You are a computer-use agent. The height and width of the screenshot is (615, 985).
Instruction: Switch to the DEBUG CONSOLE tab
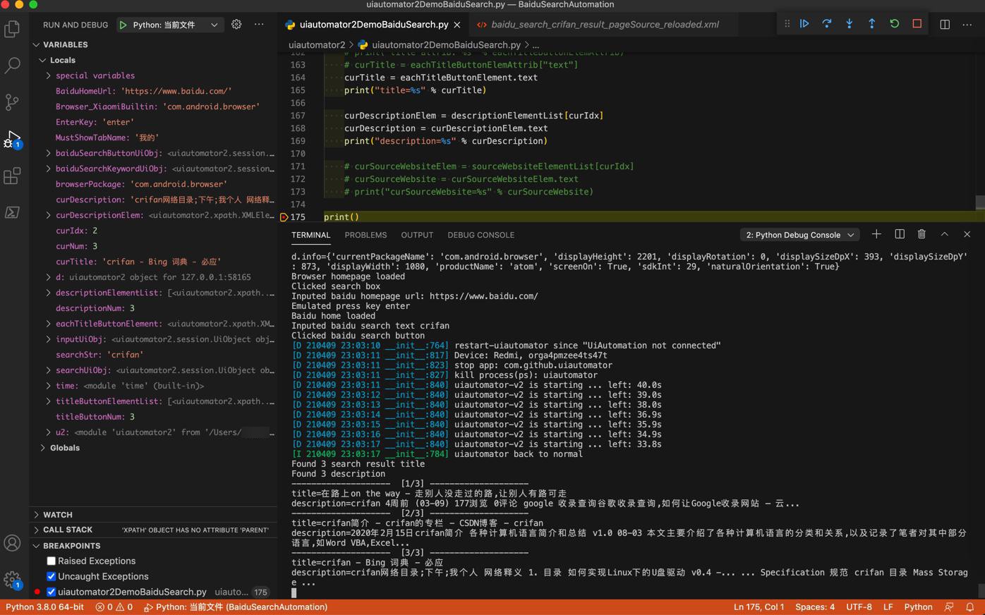tap(481, 235)
